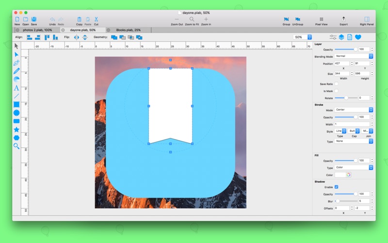Screen dimensions: 388x243
Task: Click the Fill Color swatch
Action: click(342, 174)
